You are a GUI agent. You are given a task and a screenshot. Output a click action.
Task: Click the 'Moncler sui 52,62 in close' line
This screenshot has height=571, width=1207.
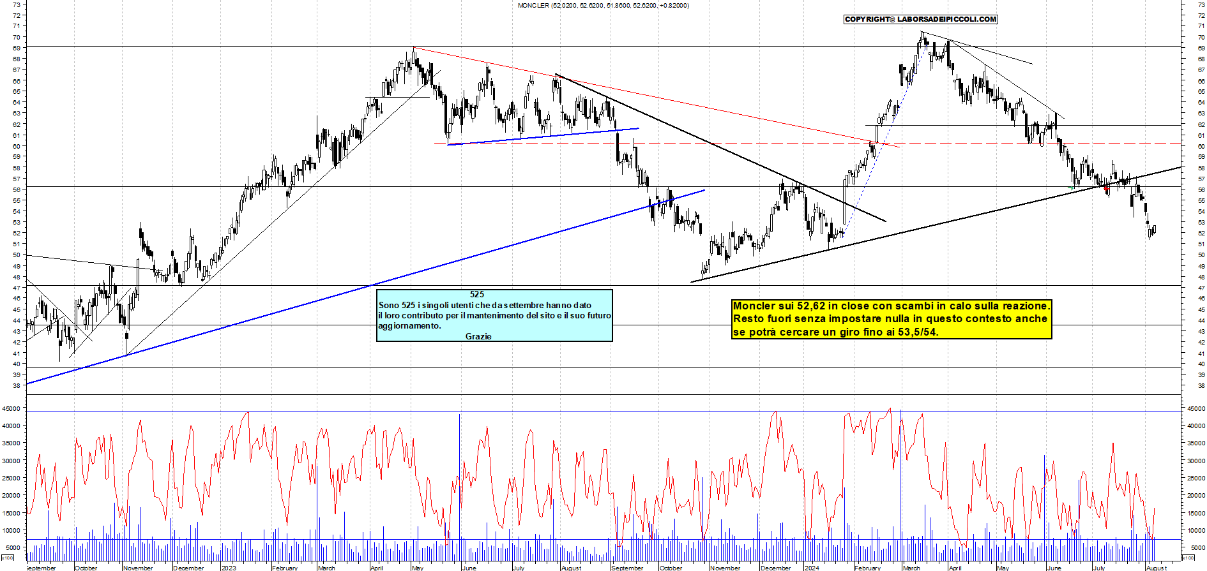click(x=891, y=306)
